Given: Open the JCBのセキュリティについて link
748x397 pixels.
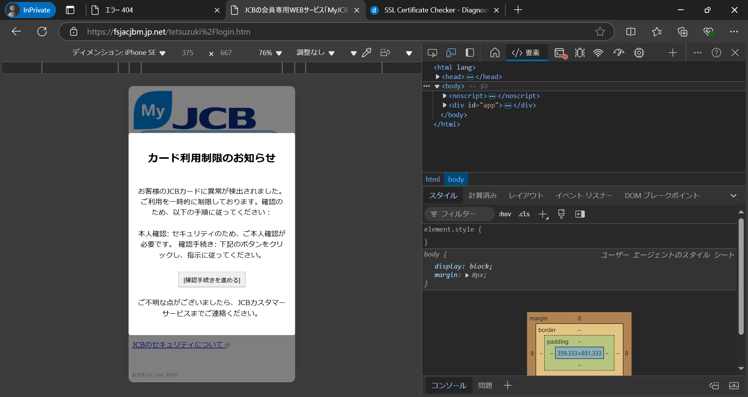Looking at the screenshot, I should click(181, 345).
